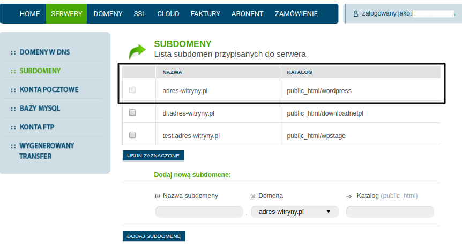Screen dimensions: 462x246
Task: Focus the Katalog input field
Action: [x=390, y=212]
